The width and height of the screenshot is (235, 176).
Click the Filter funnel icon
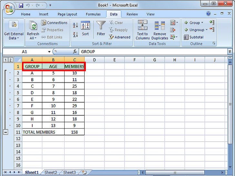point(101,26)
